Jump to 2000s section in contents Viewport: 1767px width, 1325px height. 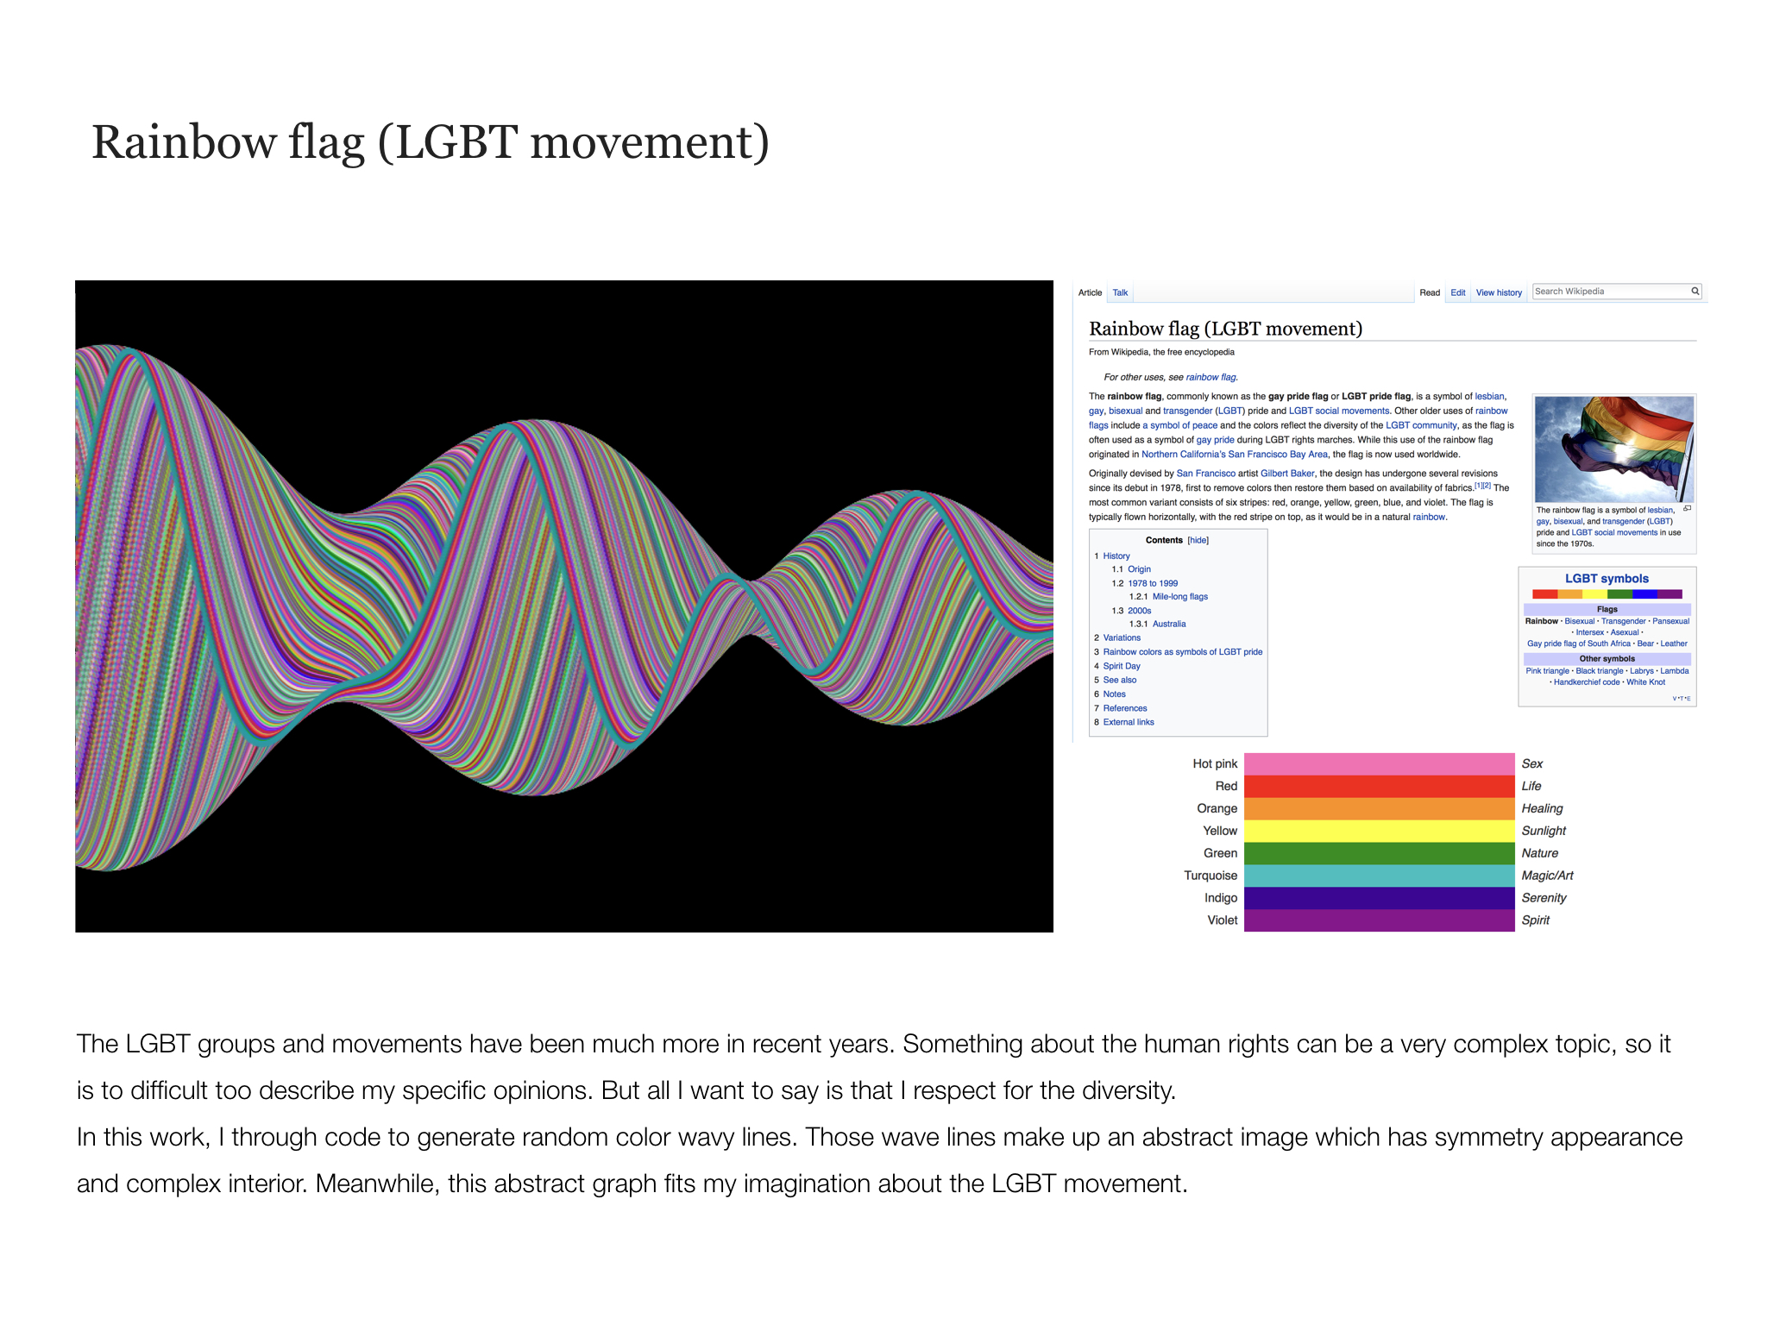coord(1139,610)
